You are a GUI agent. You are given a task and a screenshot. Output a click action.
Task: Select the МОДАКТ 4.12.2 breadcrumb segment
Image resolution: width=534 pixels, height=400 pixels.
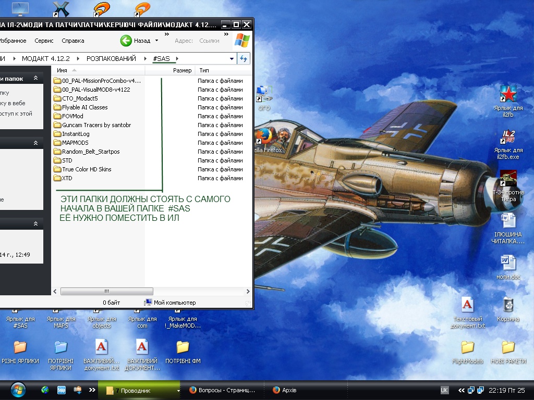coord(46,58)
